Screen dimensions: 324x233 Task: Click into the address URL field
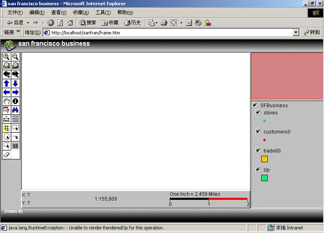(171, 33)
